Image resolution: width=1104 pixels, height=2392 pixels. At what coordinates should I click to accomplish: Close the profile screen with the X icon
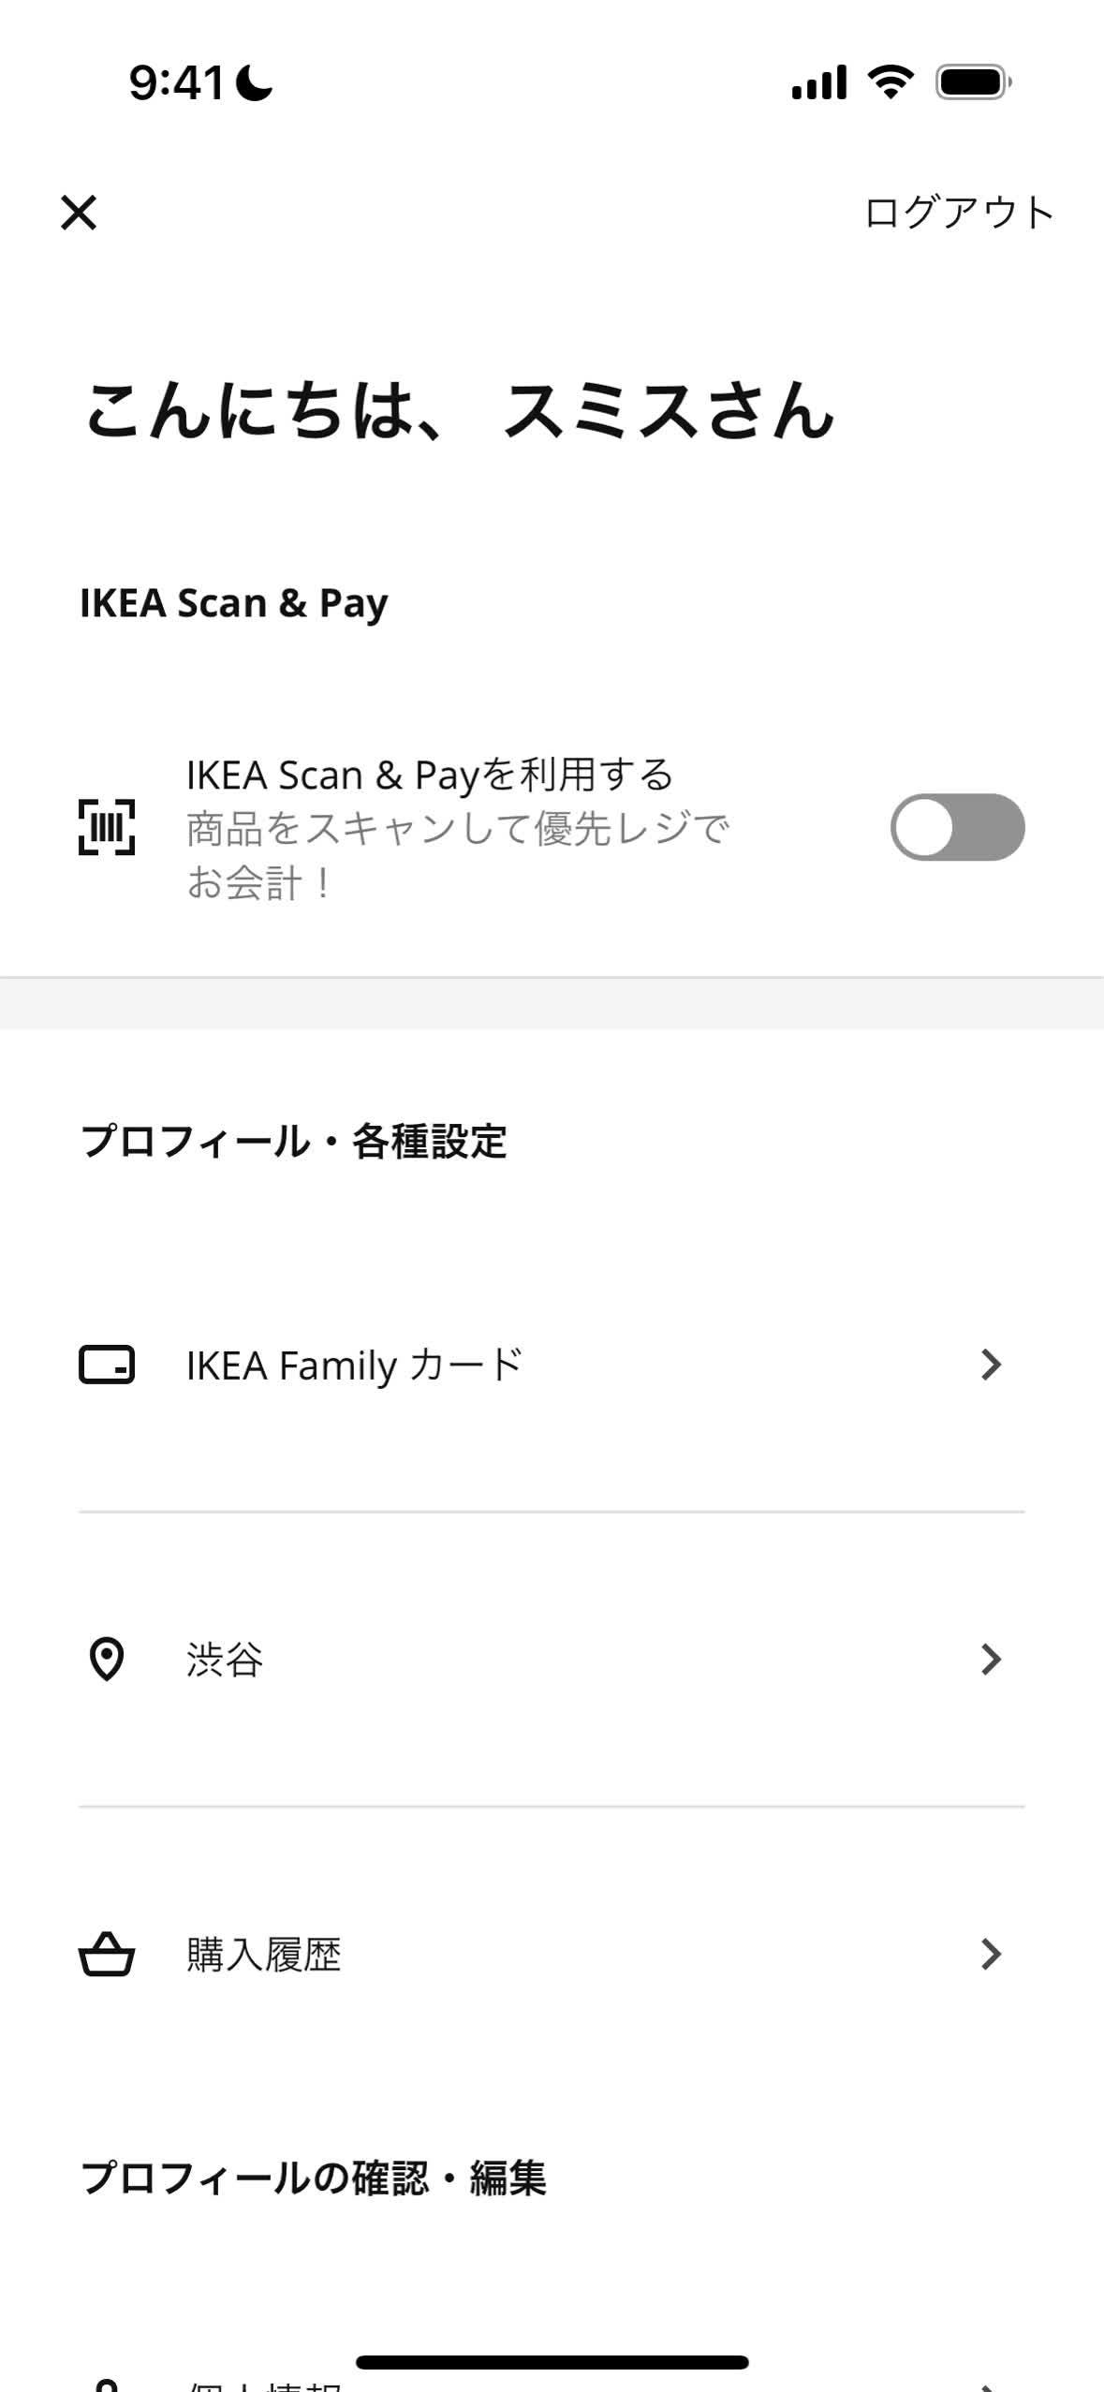79,213
